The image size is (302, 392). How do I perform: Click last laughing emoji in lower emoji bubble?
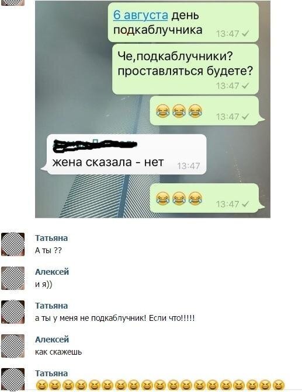(195, 198)
